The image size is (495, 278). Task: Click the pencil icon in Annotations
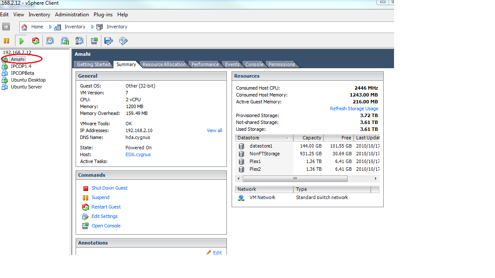[209, 252]
